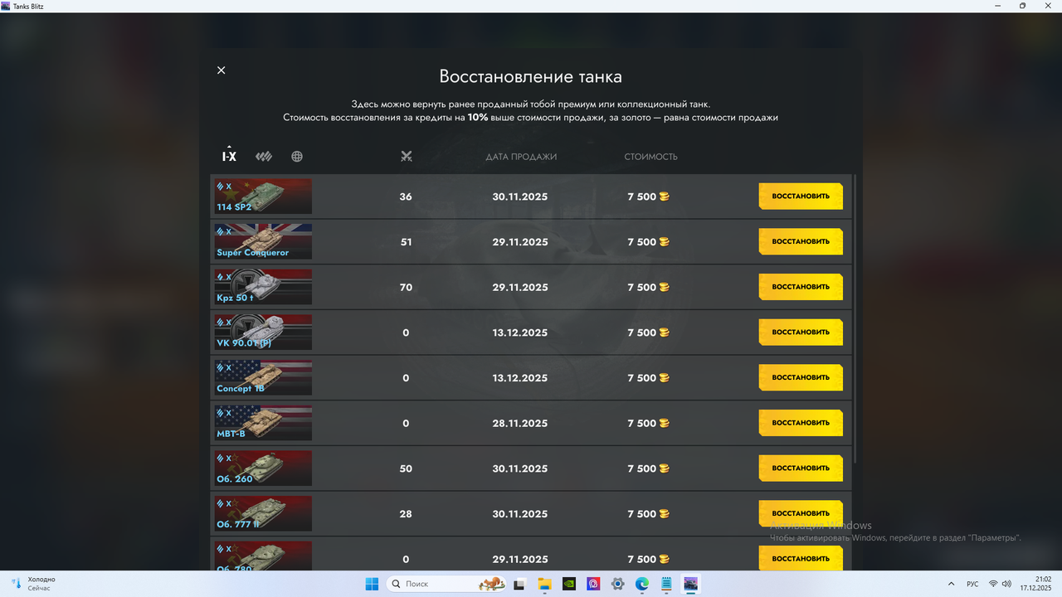Image resolution: width=1062 pixels, height=597 pixels.
Task: Restore the Super Conqueror tank
Action: [x=801, y=241]
